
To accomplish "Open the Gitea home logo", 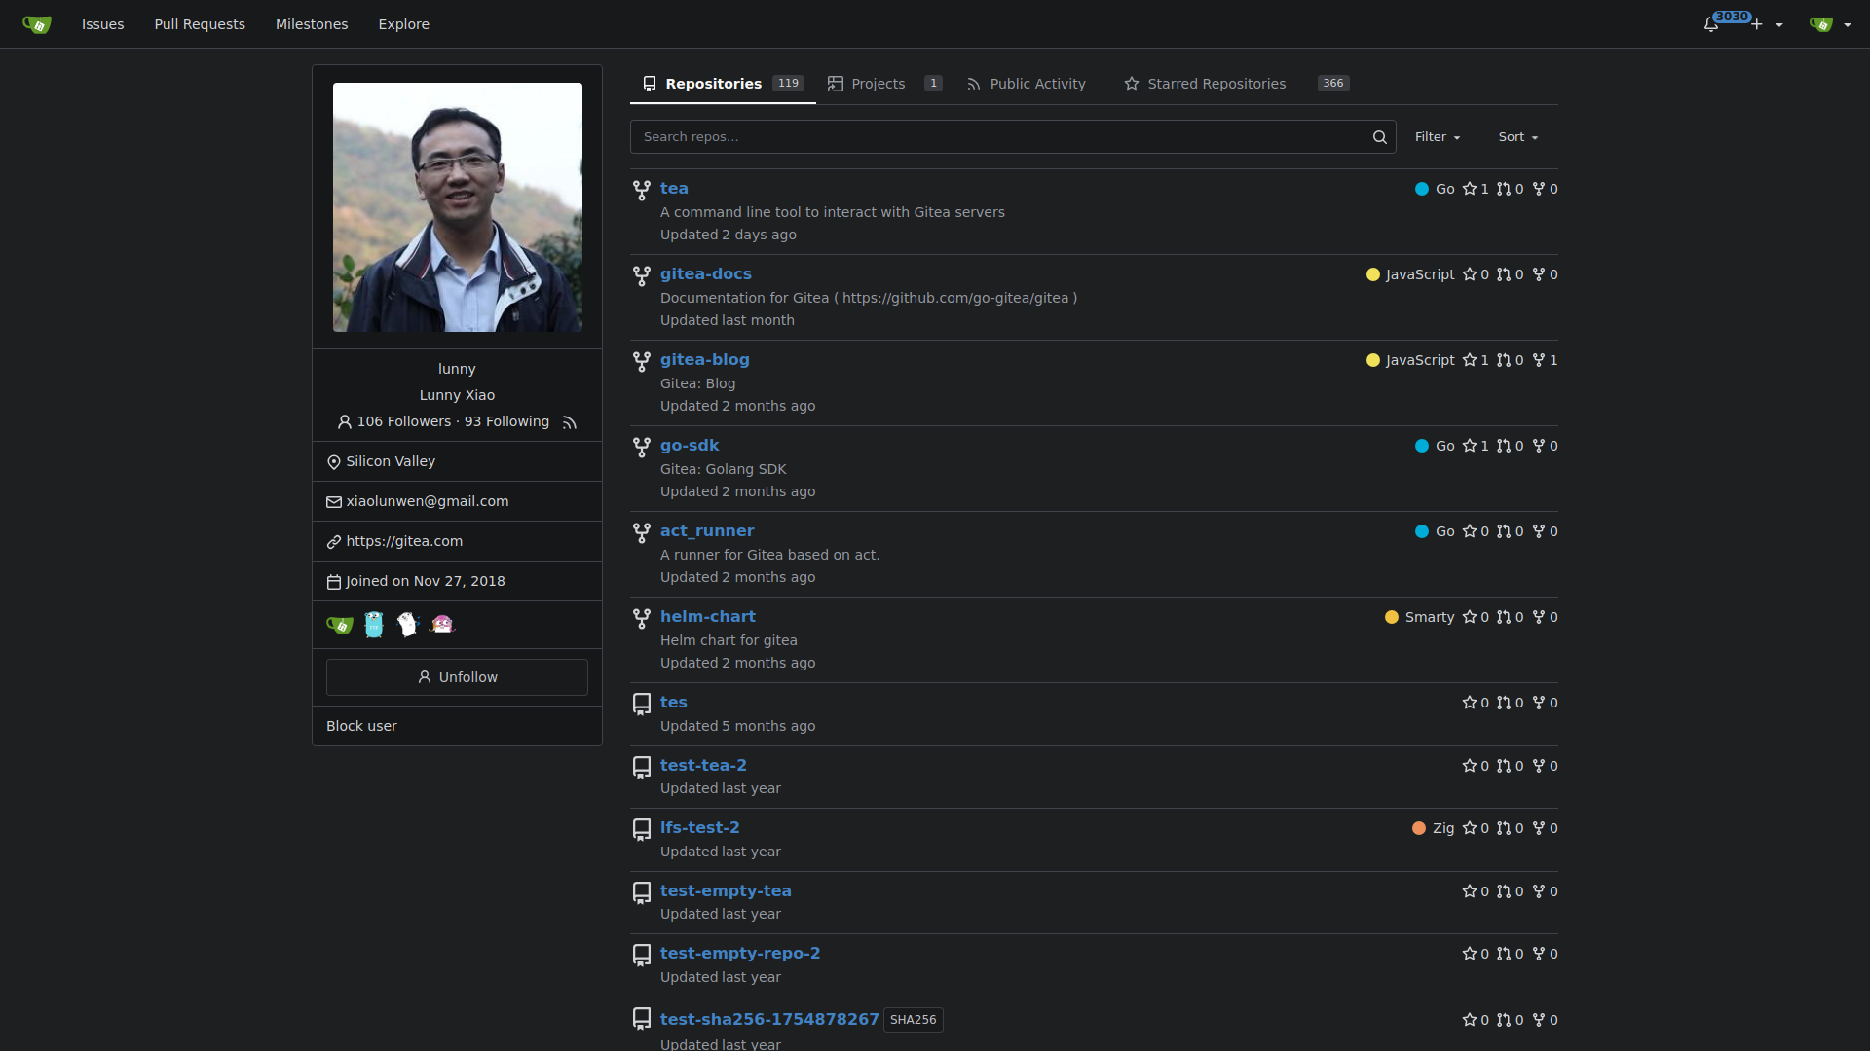I will click(37, 24).
